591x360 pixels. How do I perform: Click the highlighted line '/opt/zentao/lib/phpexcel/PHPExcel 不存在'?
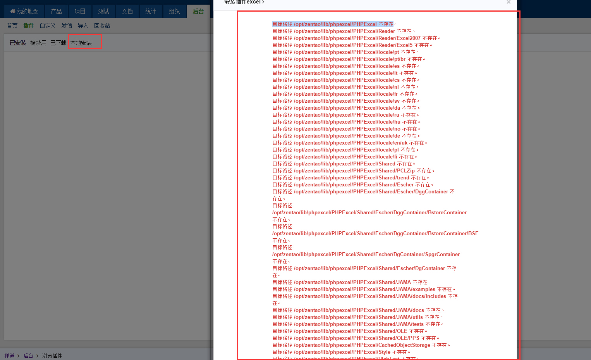click(334, 24)
